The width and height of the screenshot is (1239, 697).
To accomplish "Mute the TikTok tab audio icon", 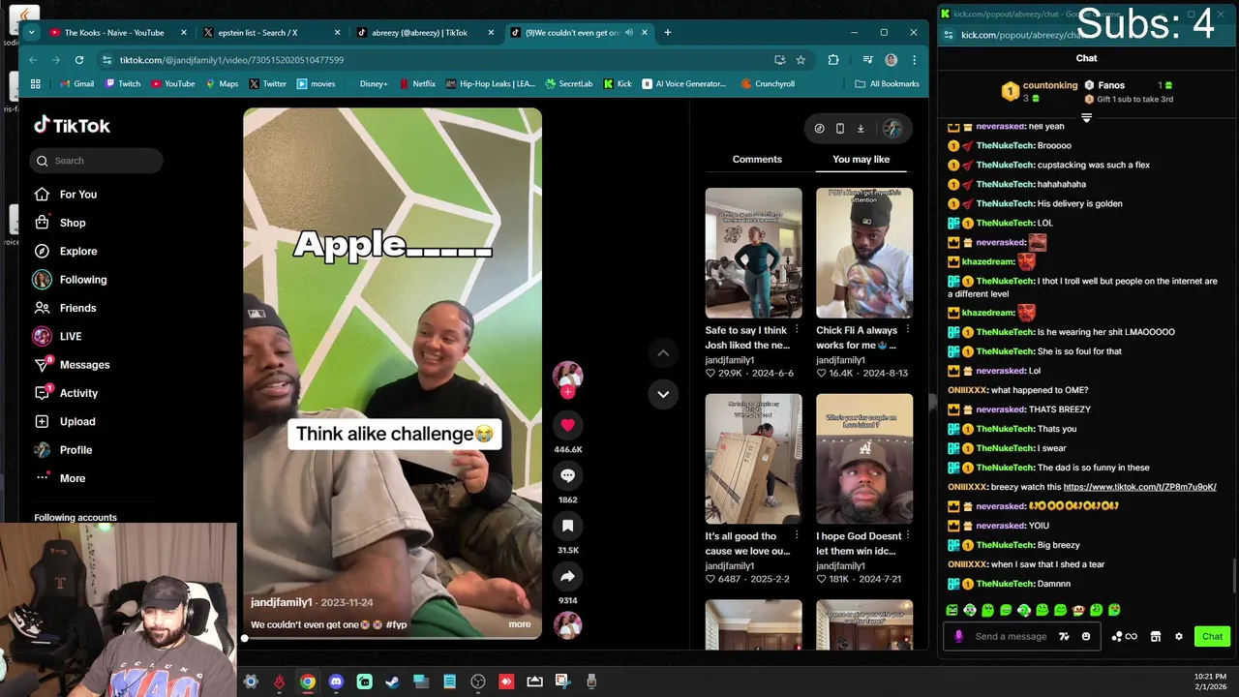I will [629, 32].
